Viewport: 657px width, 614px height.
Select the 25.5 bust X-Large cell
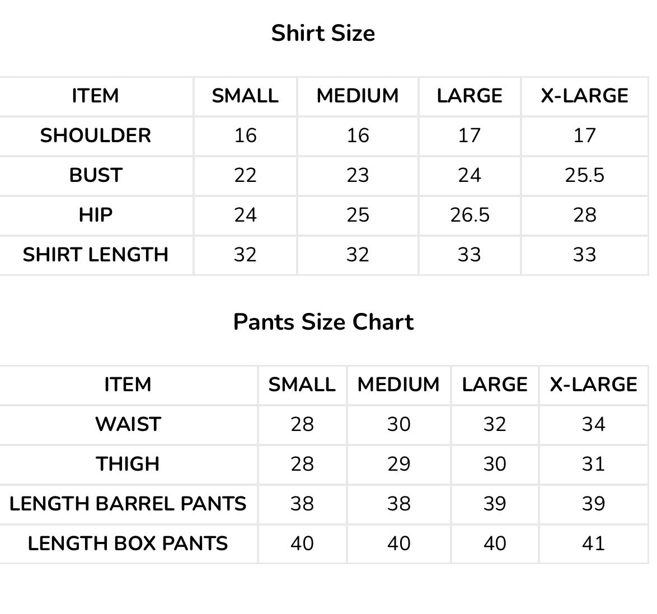pos(584,175)
